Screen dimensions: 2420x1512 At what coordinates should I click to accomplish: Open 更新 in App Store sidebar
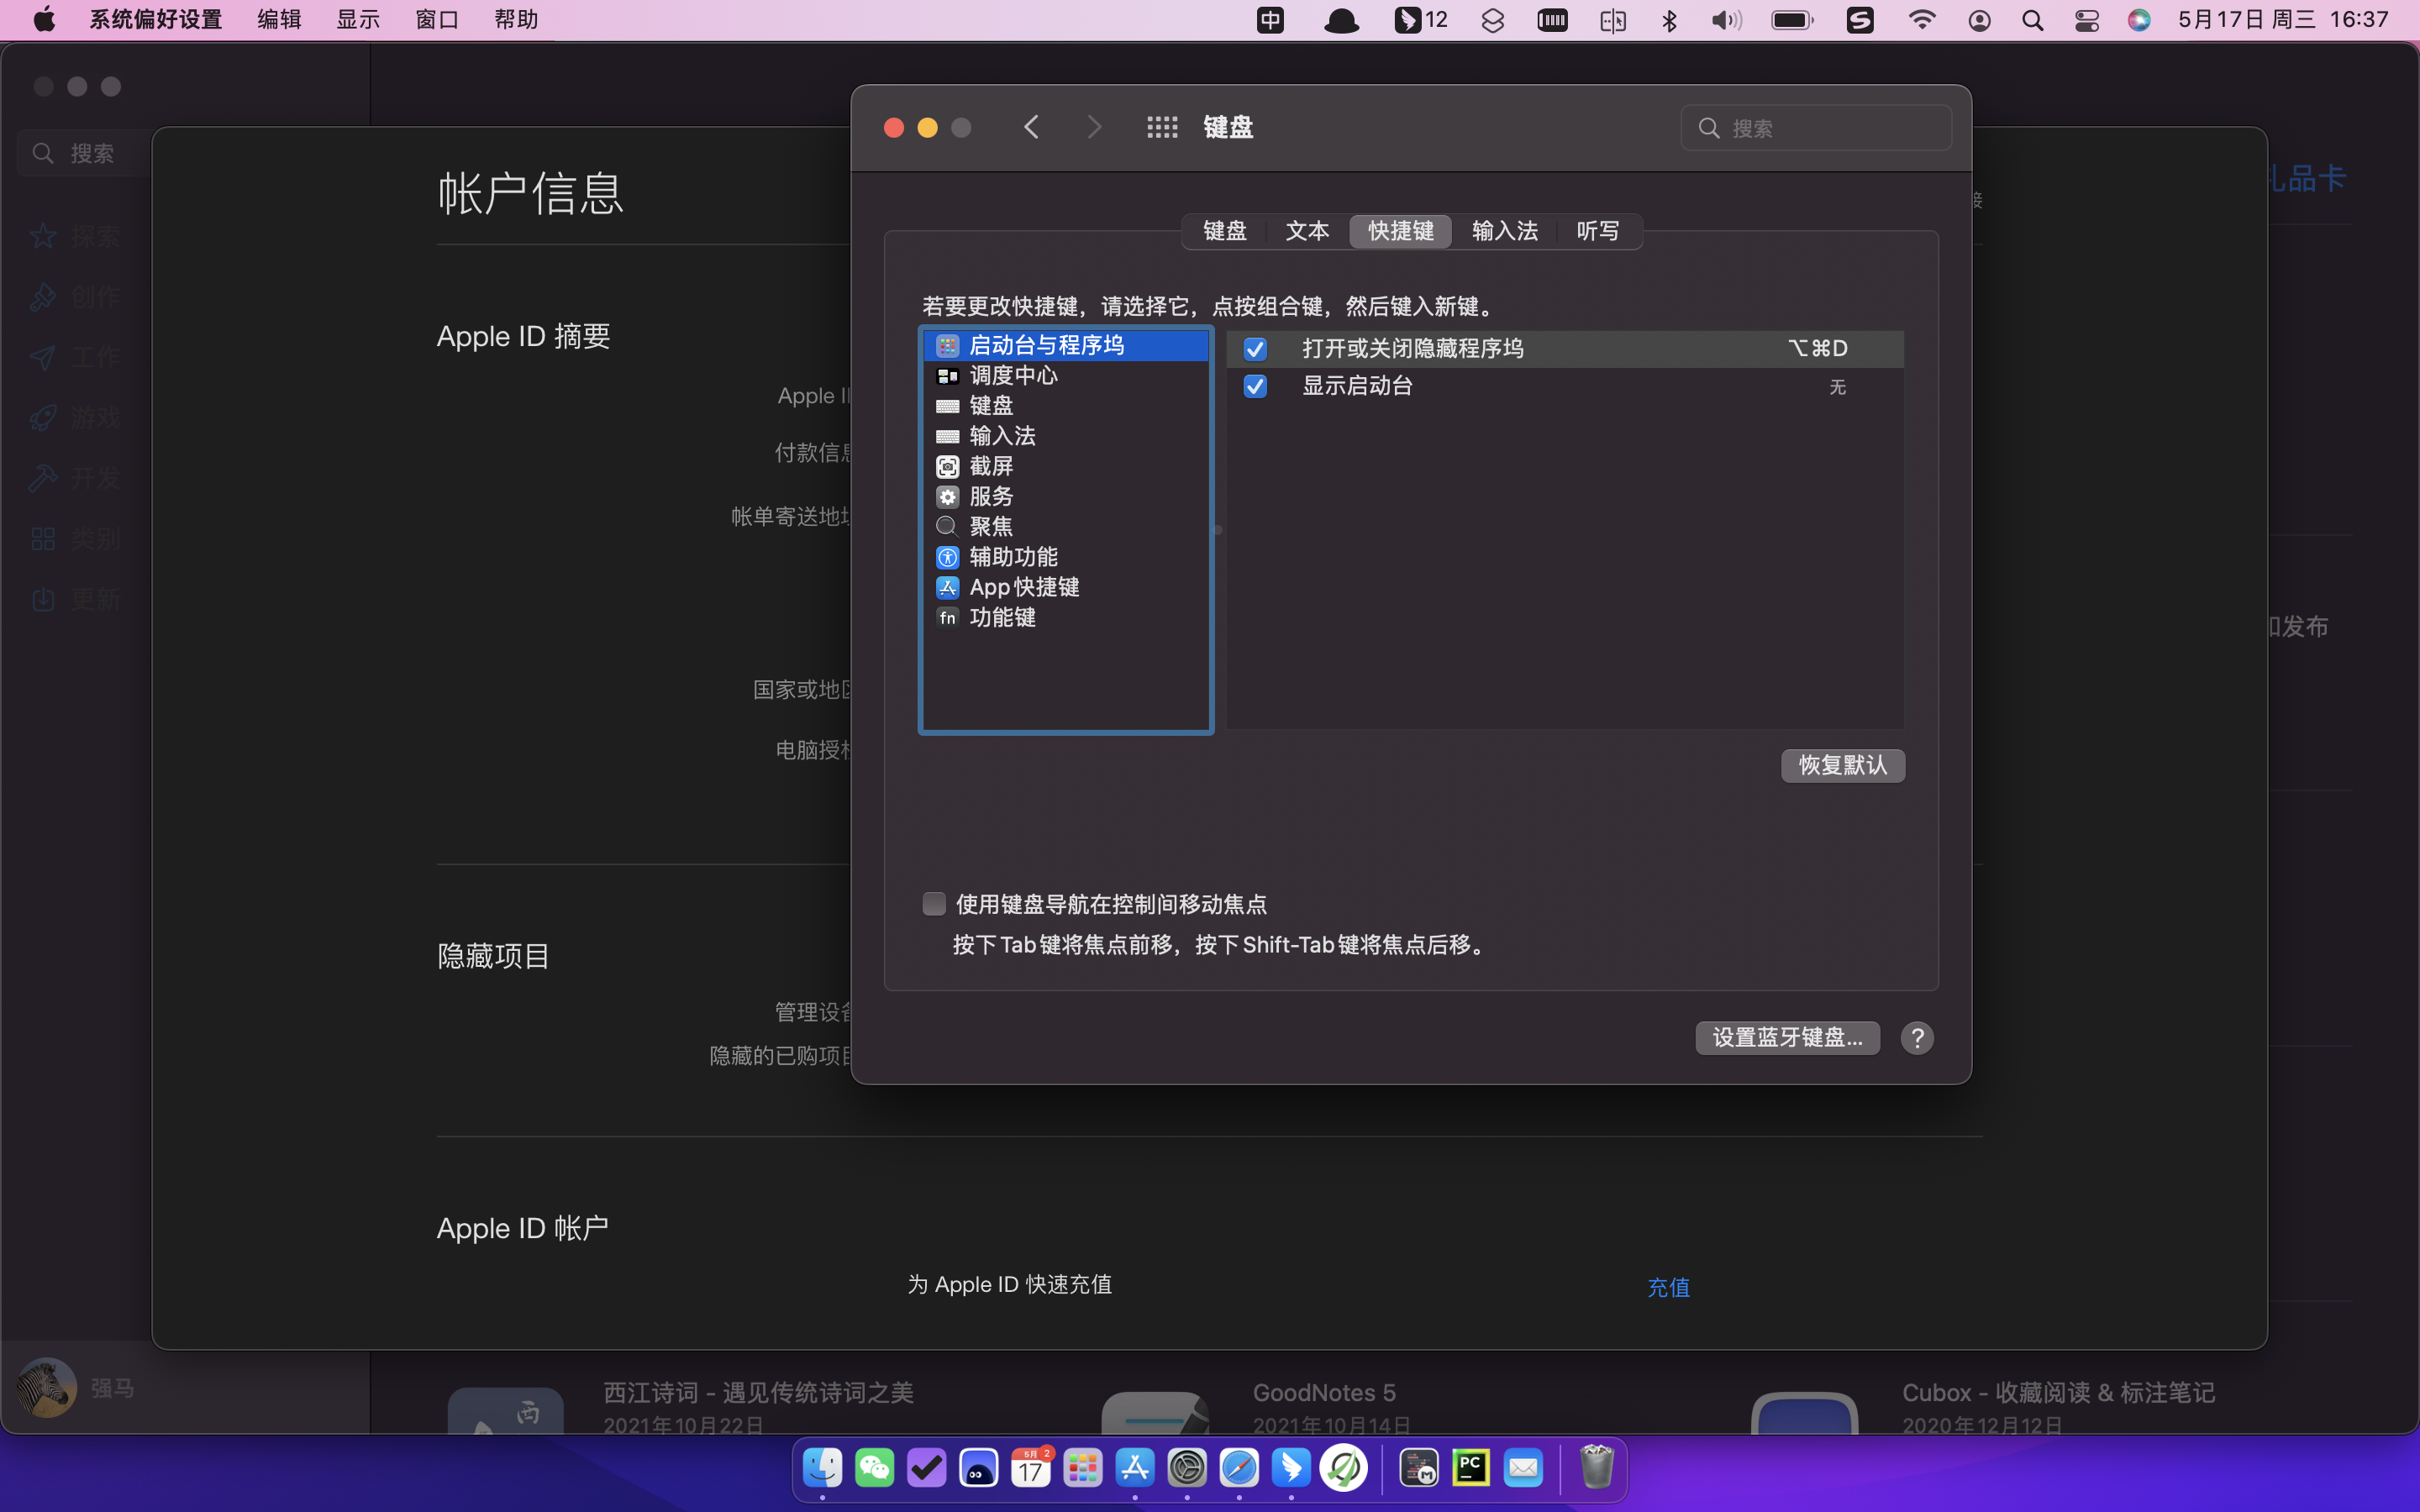click(76, 600)
